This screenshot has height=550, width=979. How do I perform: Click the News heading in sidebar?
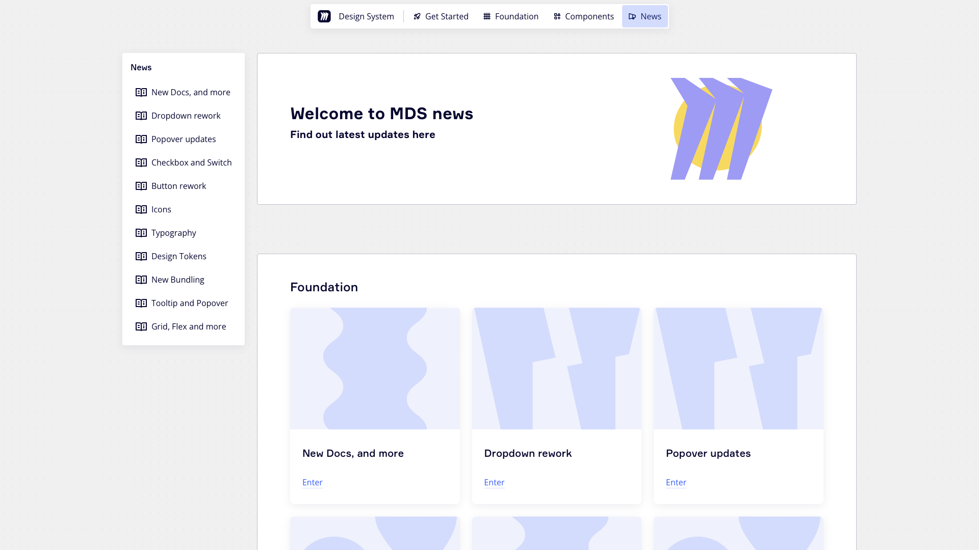click(141, 67)
